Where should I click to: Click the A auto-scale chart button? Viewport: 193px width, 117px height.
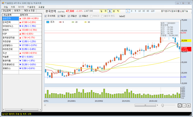point(189,106)
